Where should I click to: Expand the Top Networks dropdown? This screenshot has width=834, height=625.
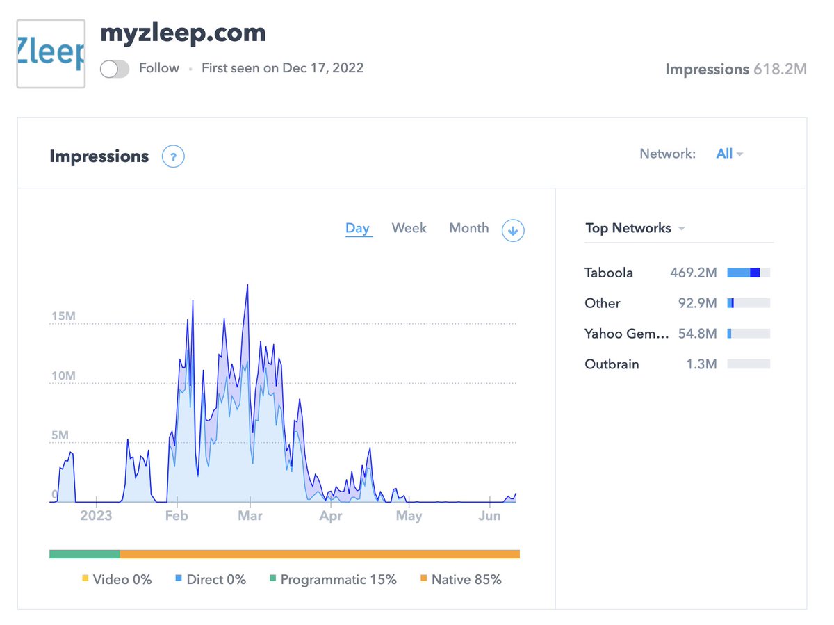(x=635, y=228)
